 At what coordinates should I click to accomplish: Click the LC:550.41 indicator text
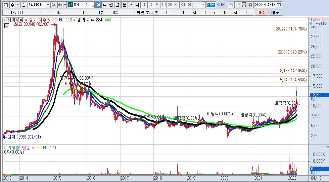point(318,19)
